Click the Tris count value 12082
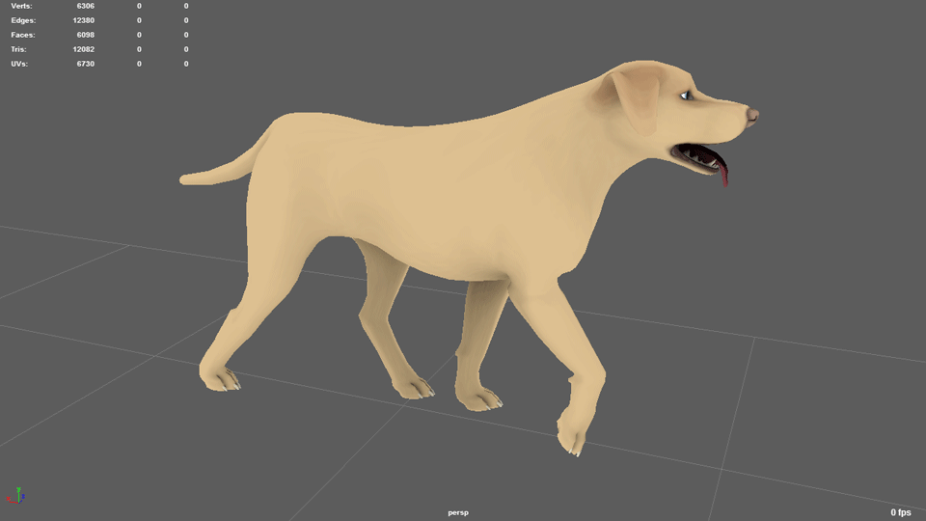 83,49
